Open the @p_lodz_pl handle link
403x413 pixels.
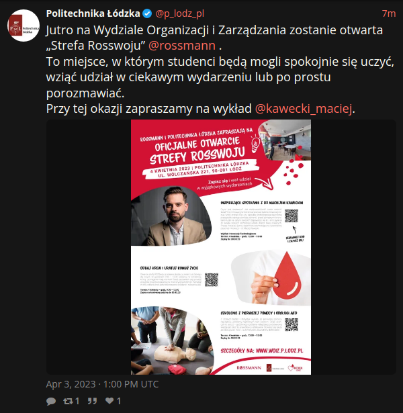(x=179, y=13)
